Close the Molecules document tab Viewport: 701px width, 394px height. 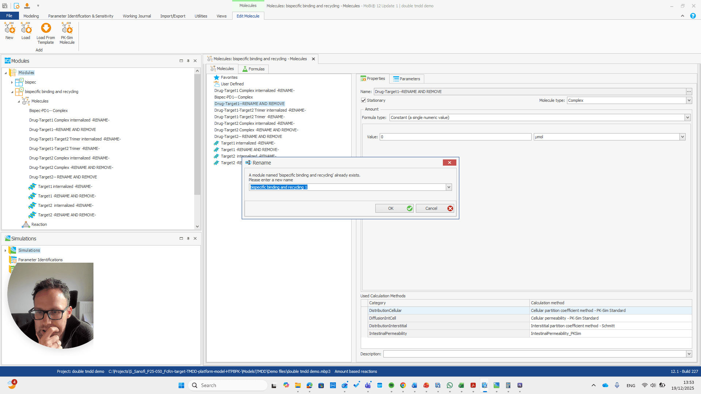click(x=313, y=59)
